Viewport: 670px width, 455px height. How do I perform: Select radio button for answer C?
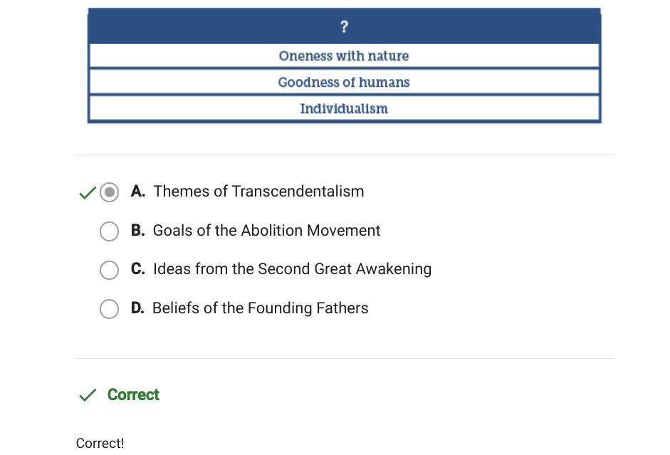[x=109, y=270]
